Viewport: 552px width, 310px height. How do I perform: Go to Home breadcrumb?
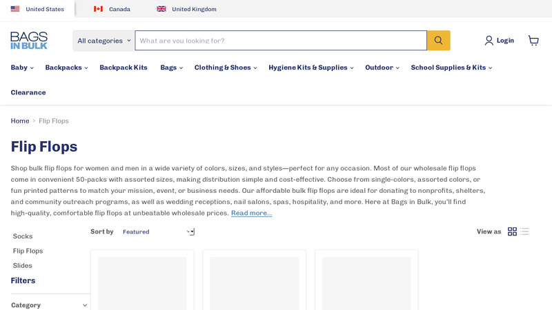20,121
